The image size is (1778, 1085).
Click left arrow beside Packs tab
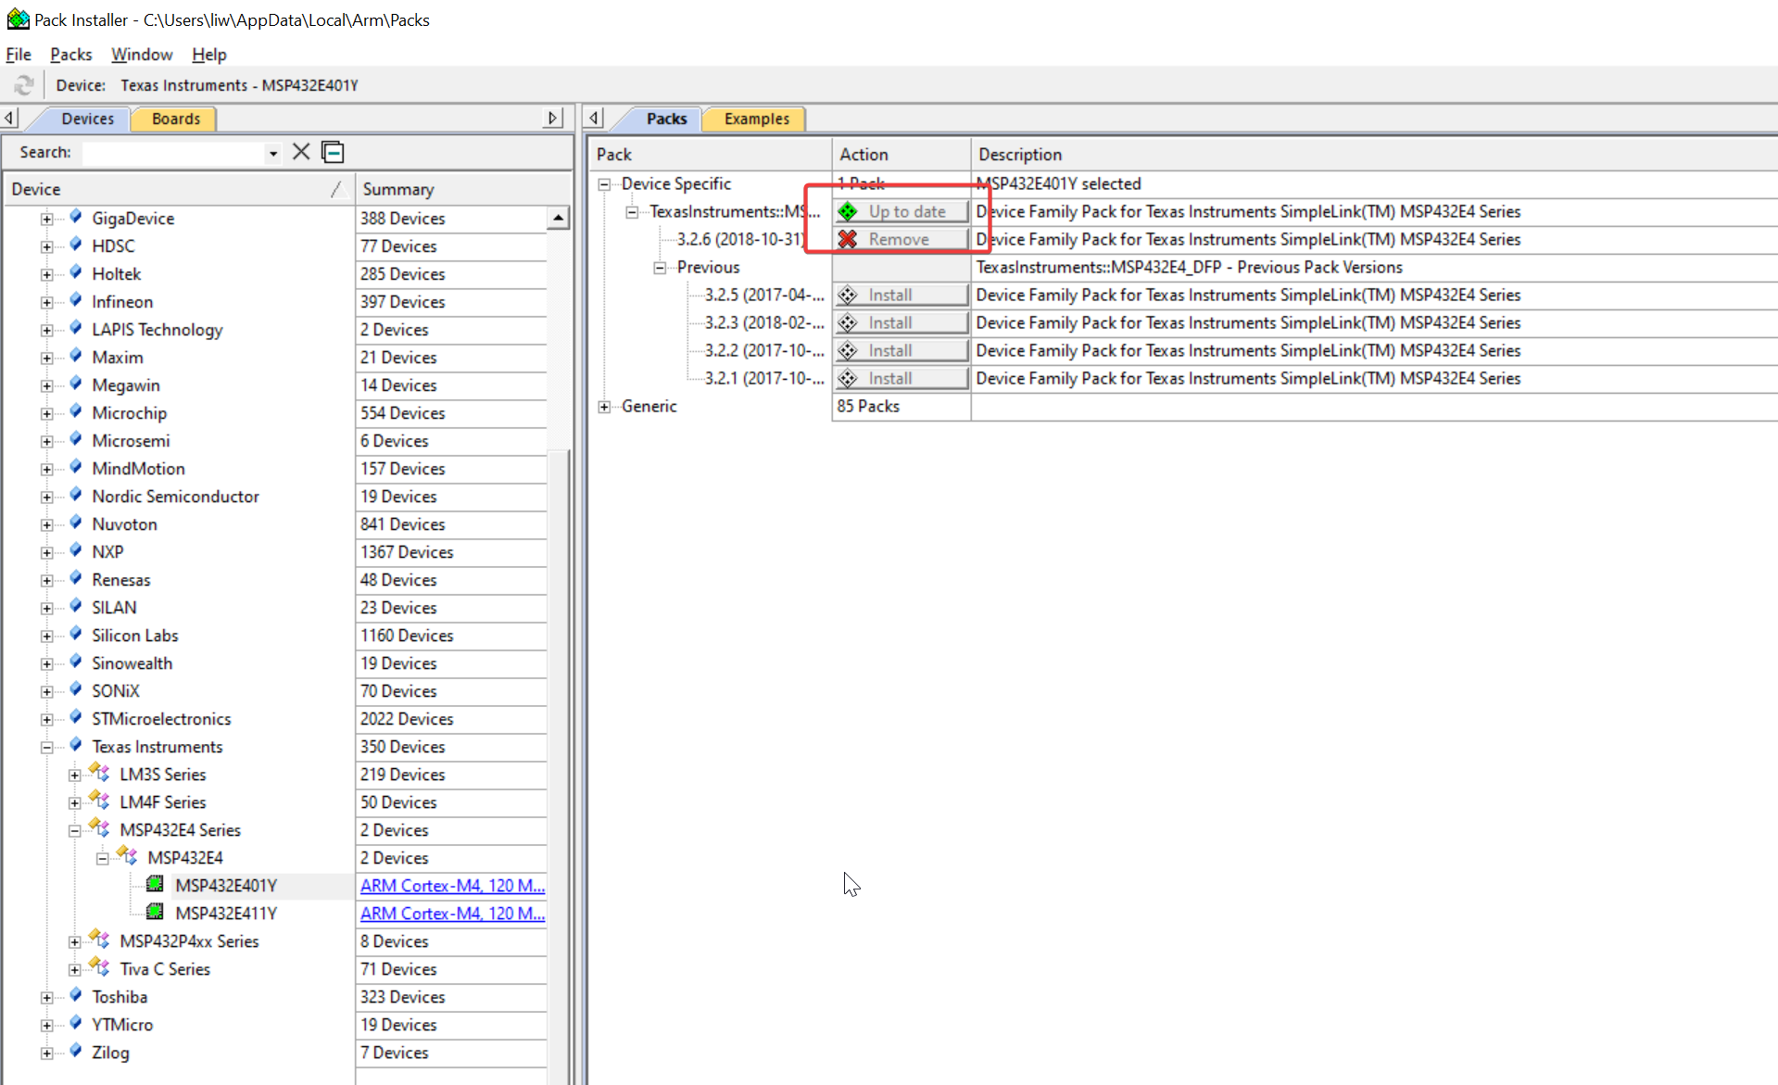[595, 118]
